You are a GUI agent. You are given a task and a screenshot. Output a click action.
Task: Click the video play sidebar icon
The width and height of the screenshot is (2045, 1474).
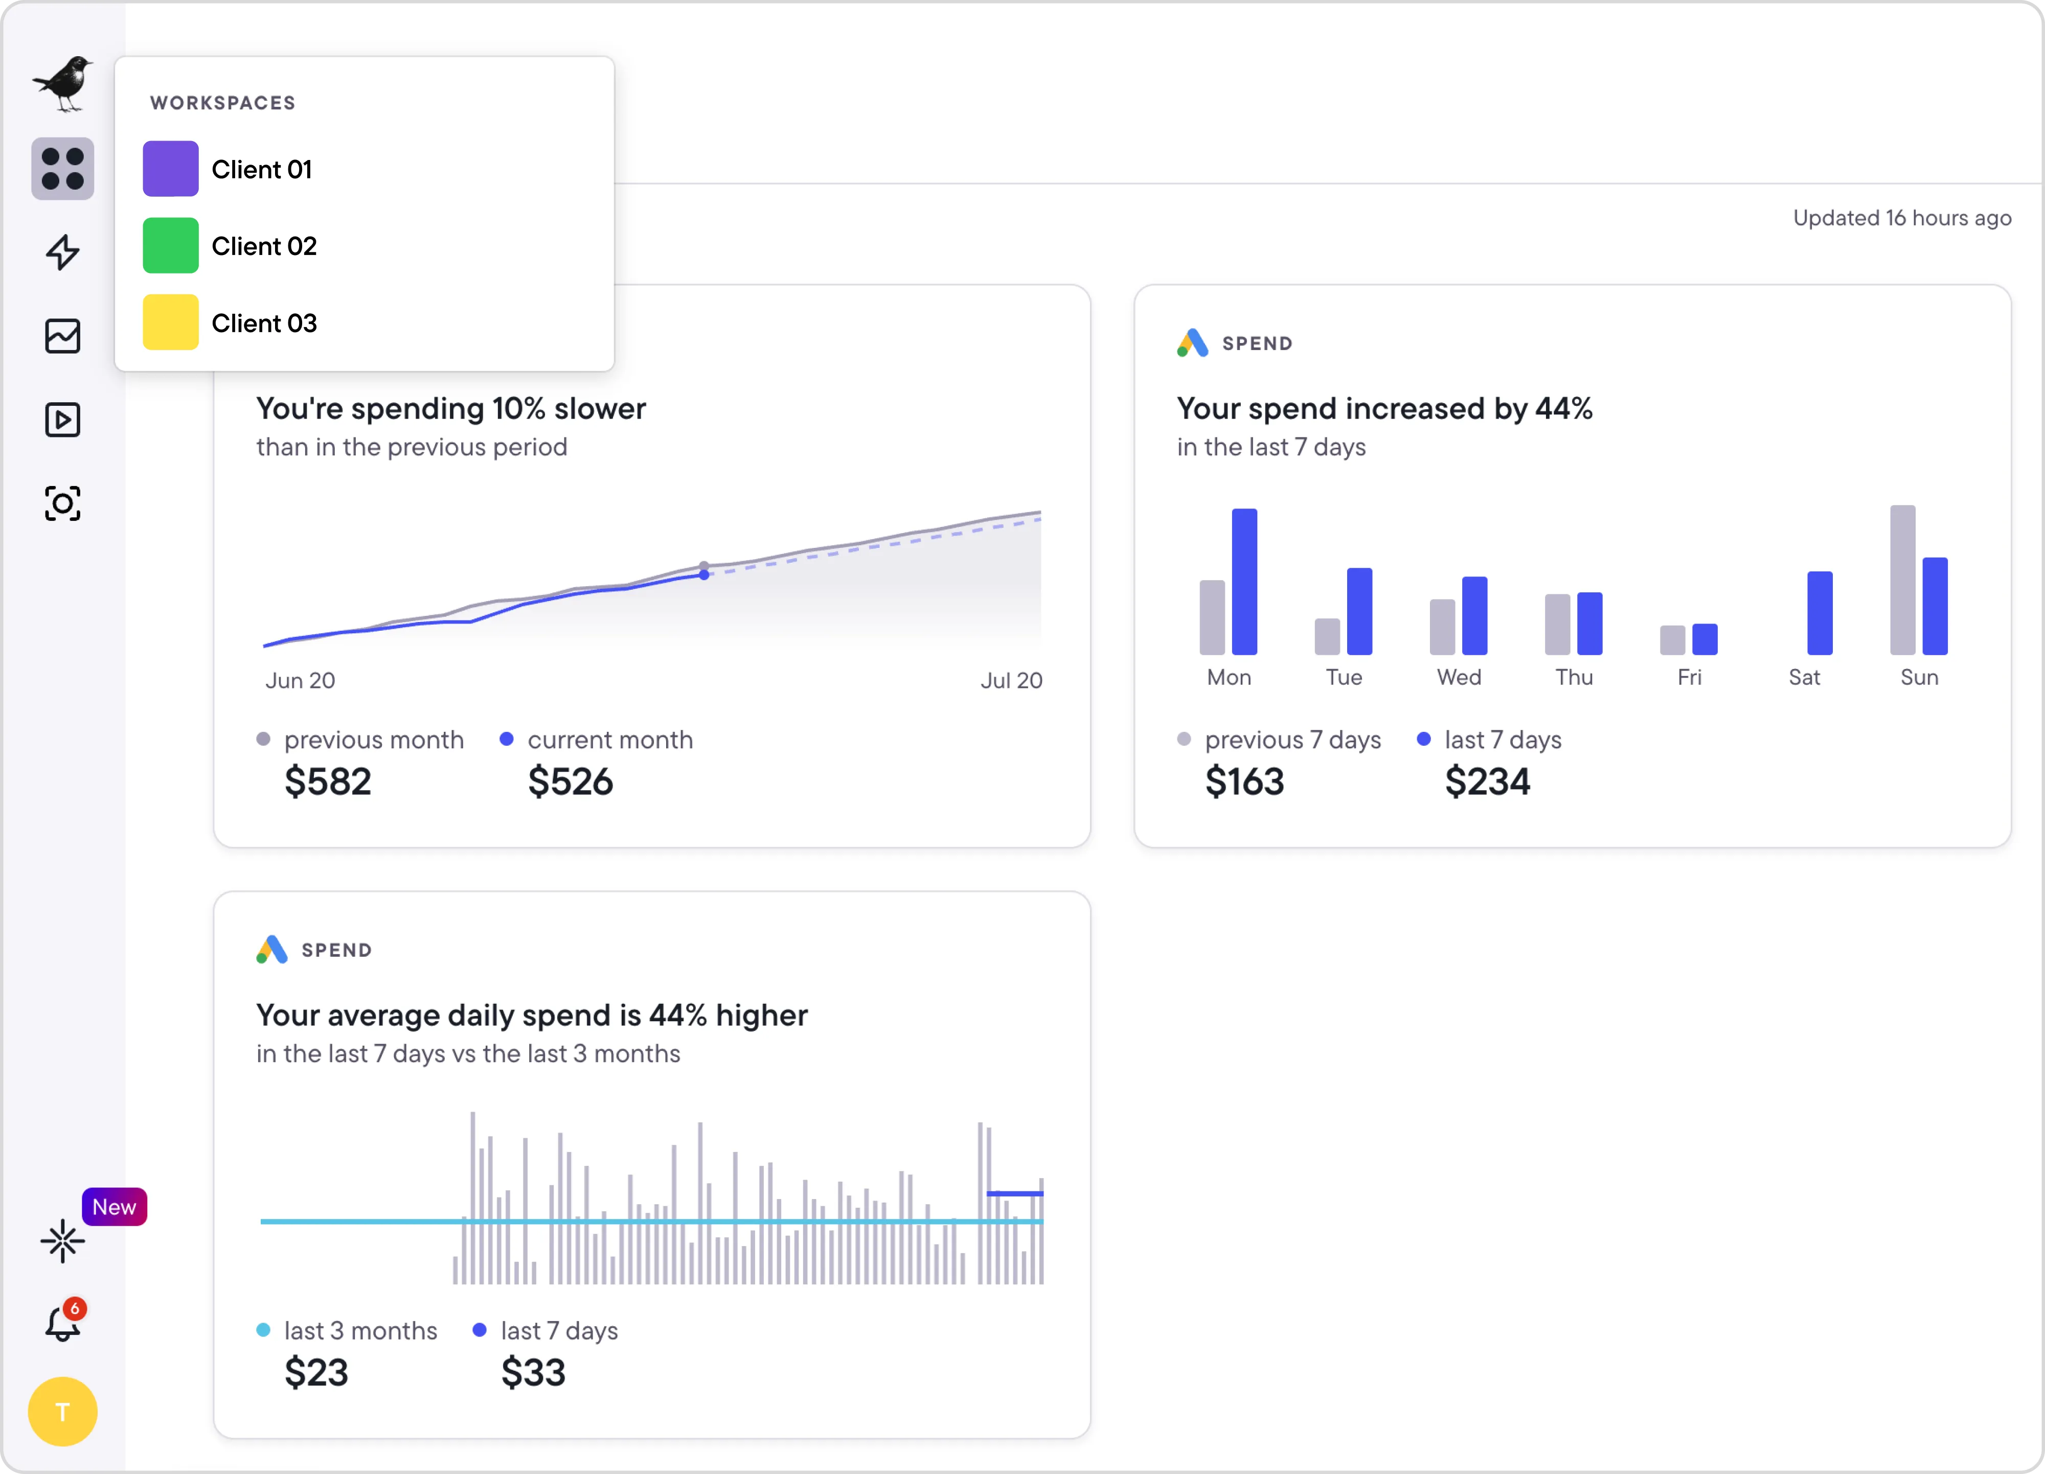[x=63, y=420]
